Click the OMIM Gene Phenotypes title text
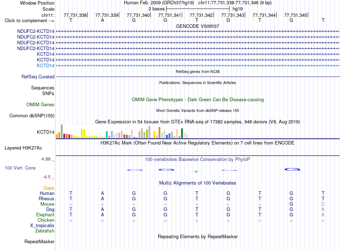This screenshot has width=340, height=250. (198, 100)
